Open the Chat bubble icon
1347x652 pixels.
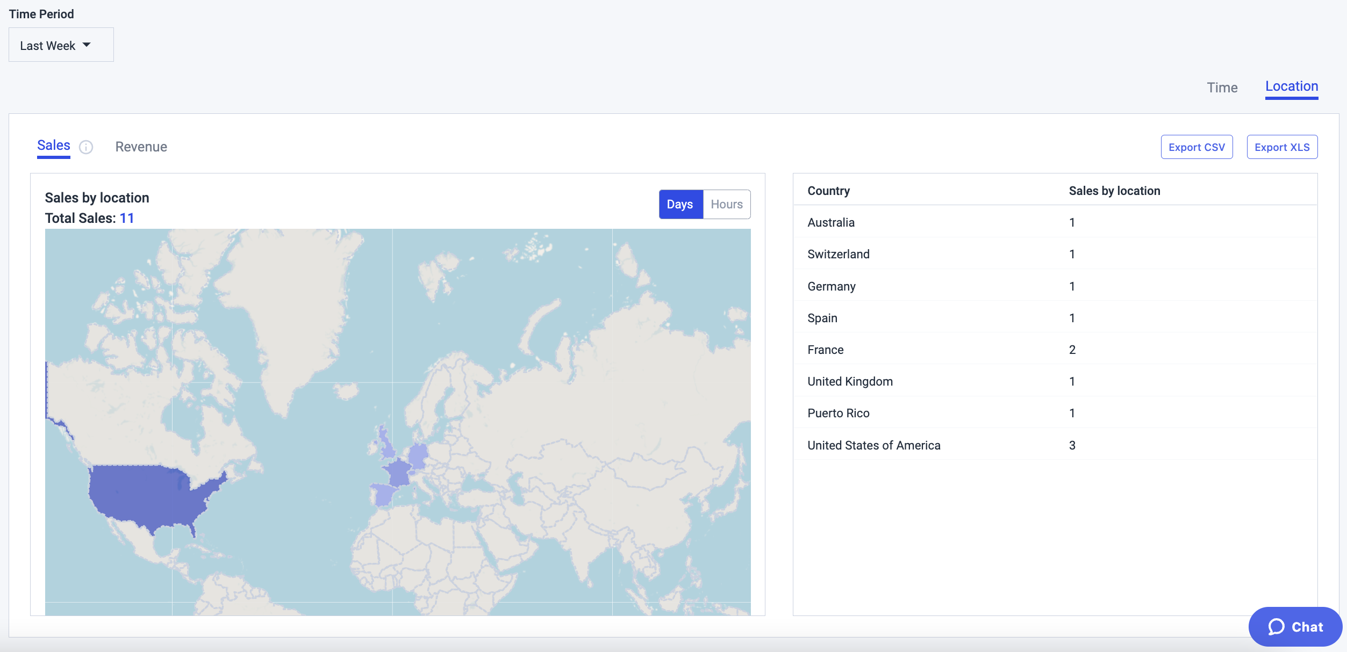[1277, 627]
